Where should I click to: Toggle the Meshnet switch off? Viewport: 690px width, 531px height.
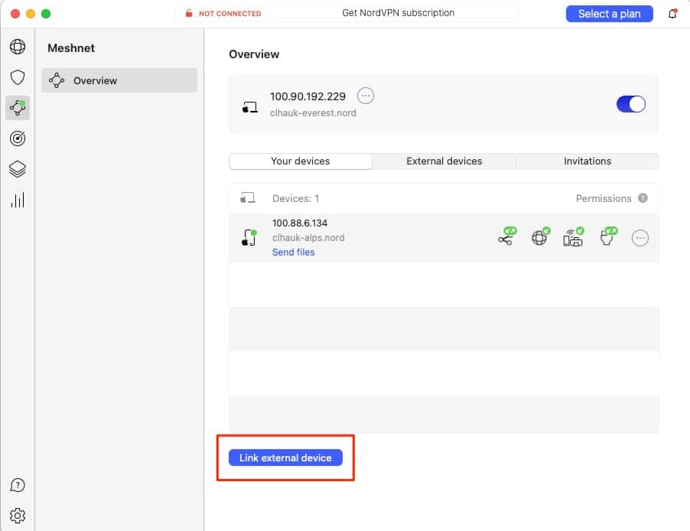630,104
